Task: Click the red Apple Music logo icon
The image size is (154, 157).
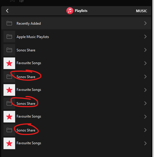Action: pos(70,11)
